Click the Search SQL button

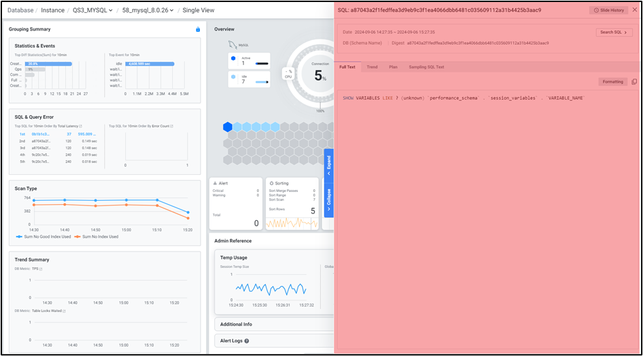coord(614,33)
